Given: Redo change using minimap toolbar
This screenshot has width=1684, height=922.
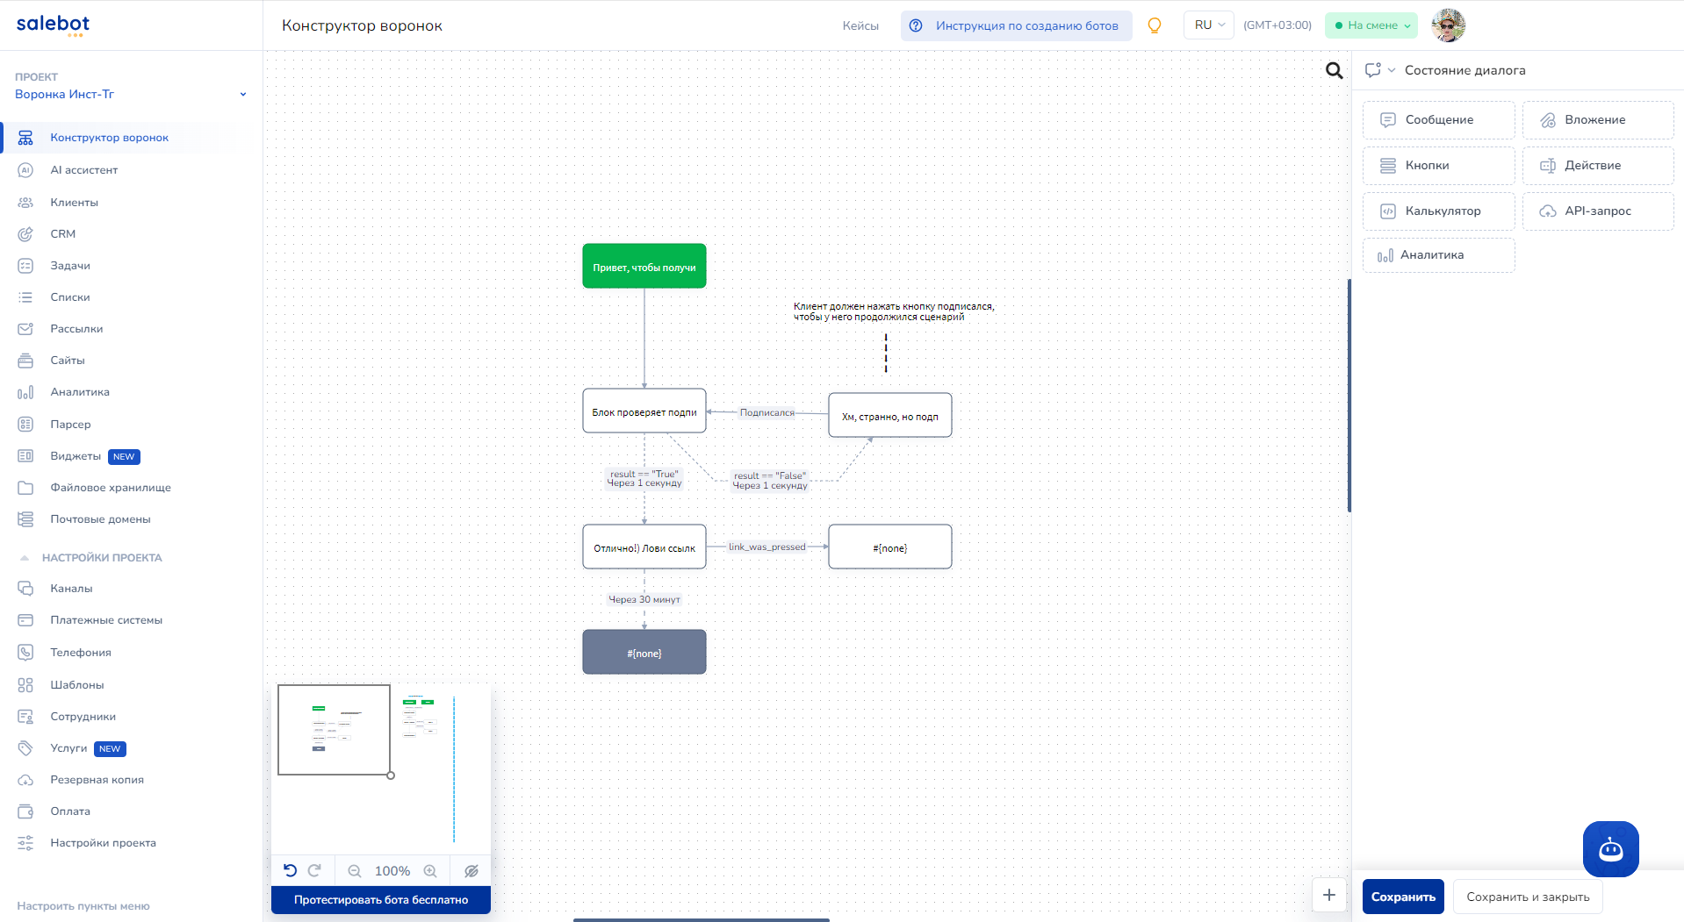Looking at the screenshot, I should 313,869.
